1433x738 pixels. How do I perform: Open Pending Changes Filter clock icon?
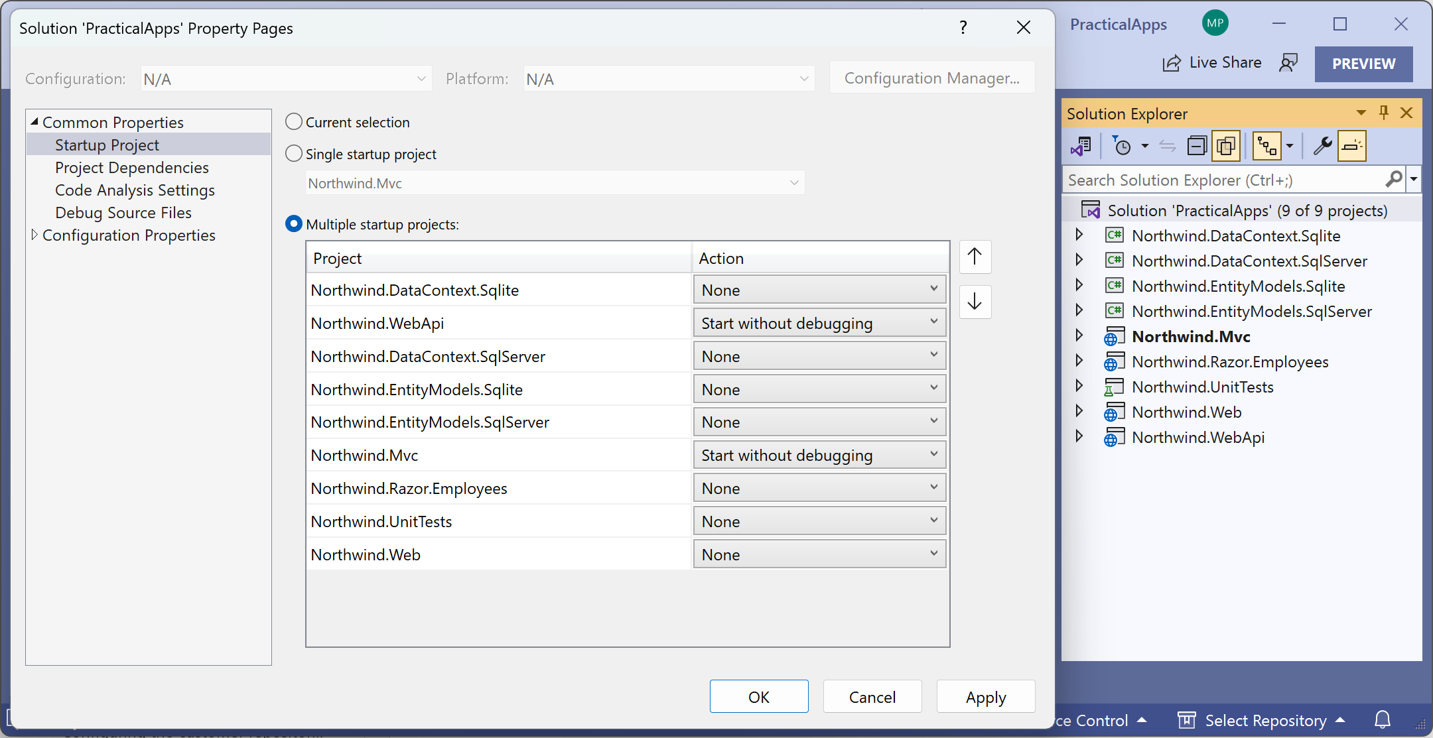[1121, 146]
